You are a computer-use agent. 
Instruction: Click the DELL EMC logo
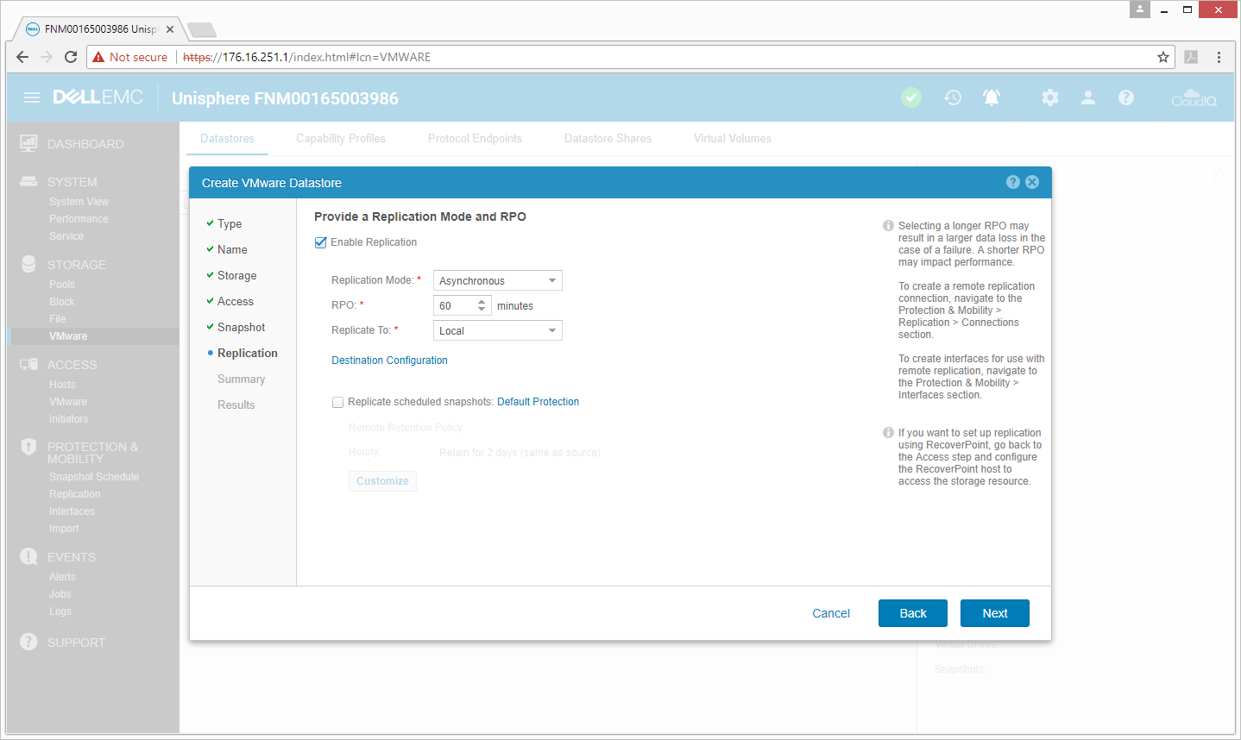(x=98, y=97)
